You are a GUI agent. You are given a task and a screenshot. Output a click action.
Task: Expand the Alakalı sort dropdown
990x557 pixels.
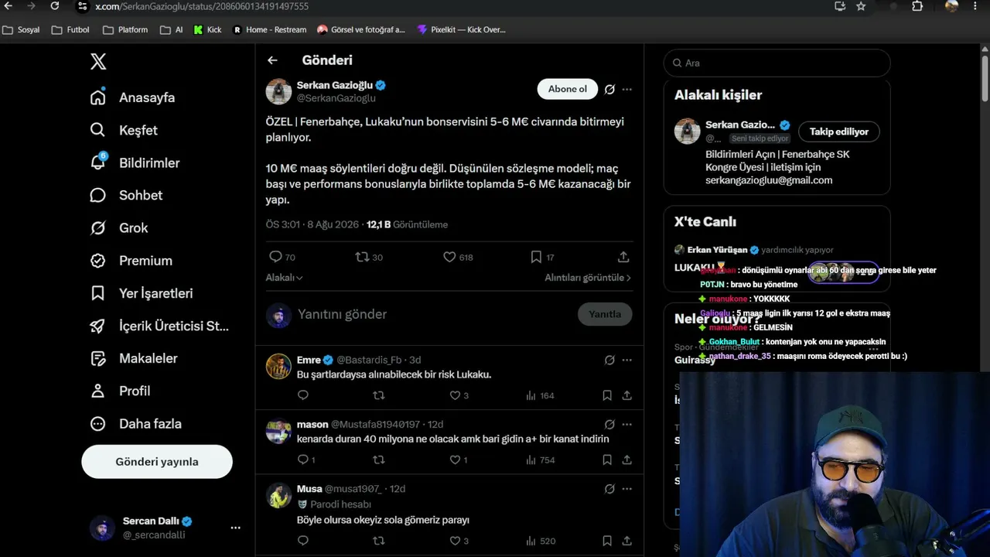click(x=284, y=278)
